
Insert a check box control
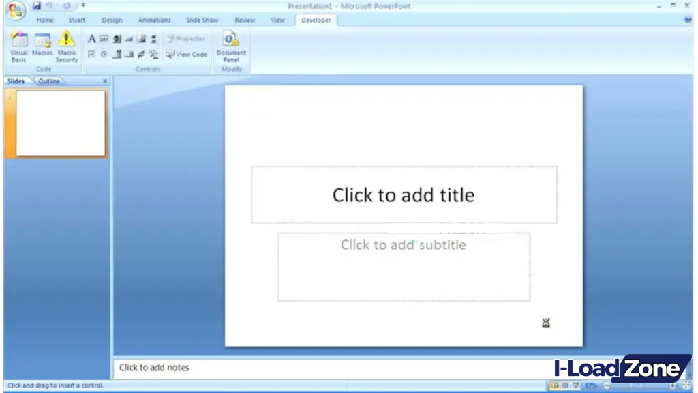(x=91, y=54)
